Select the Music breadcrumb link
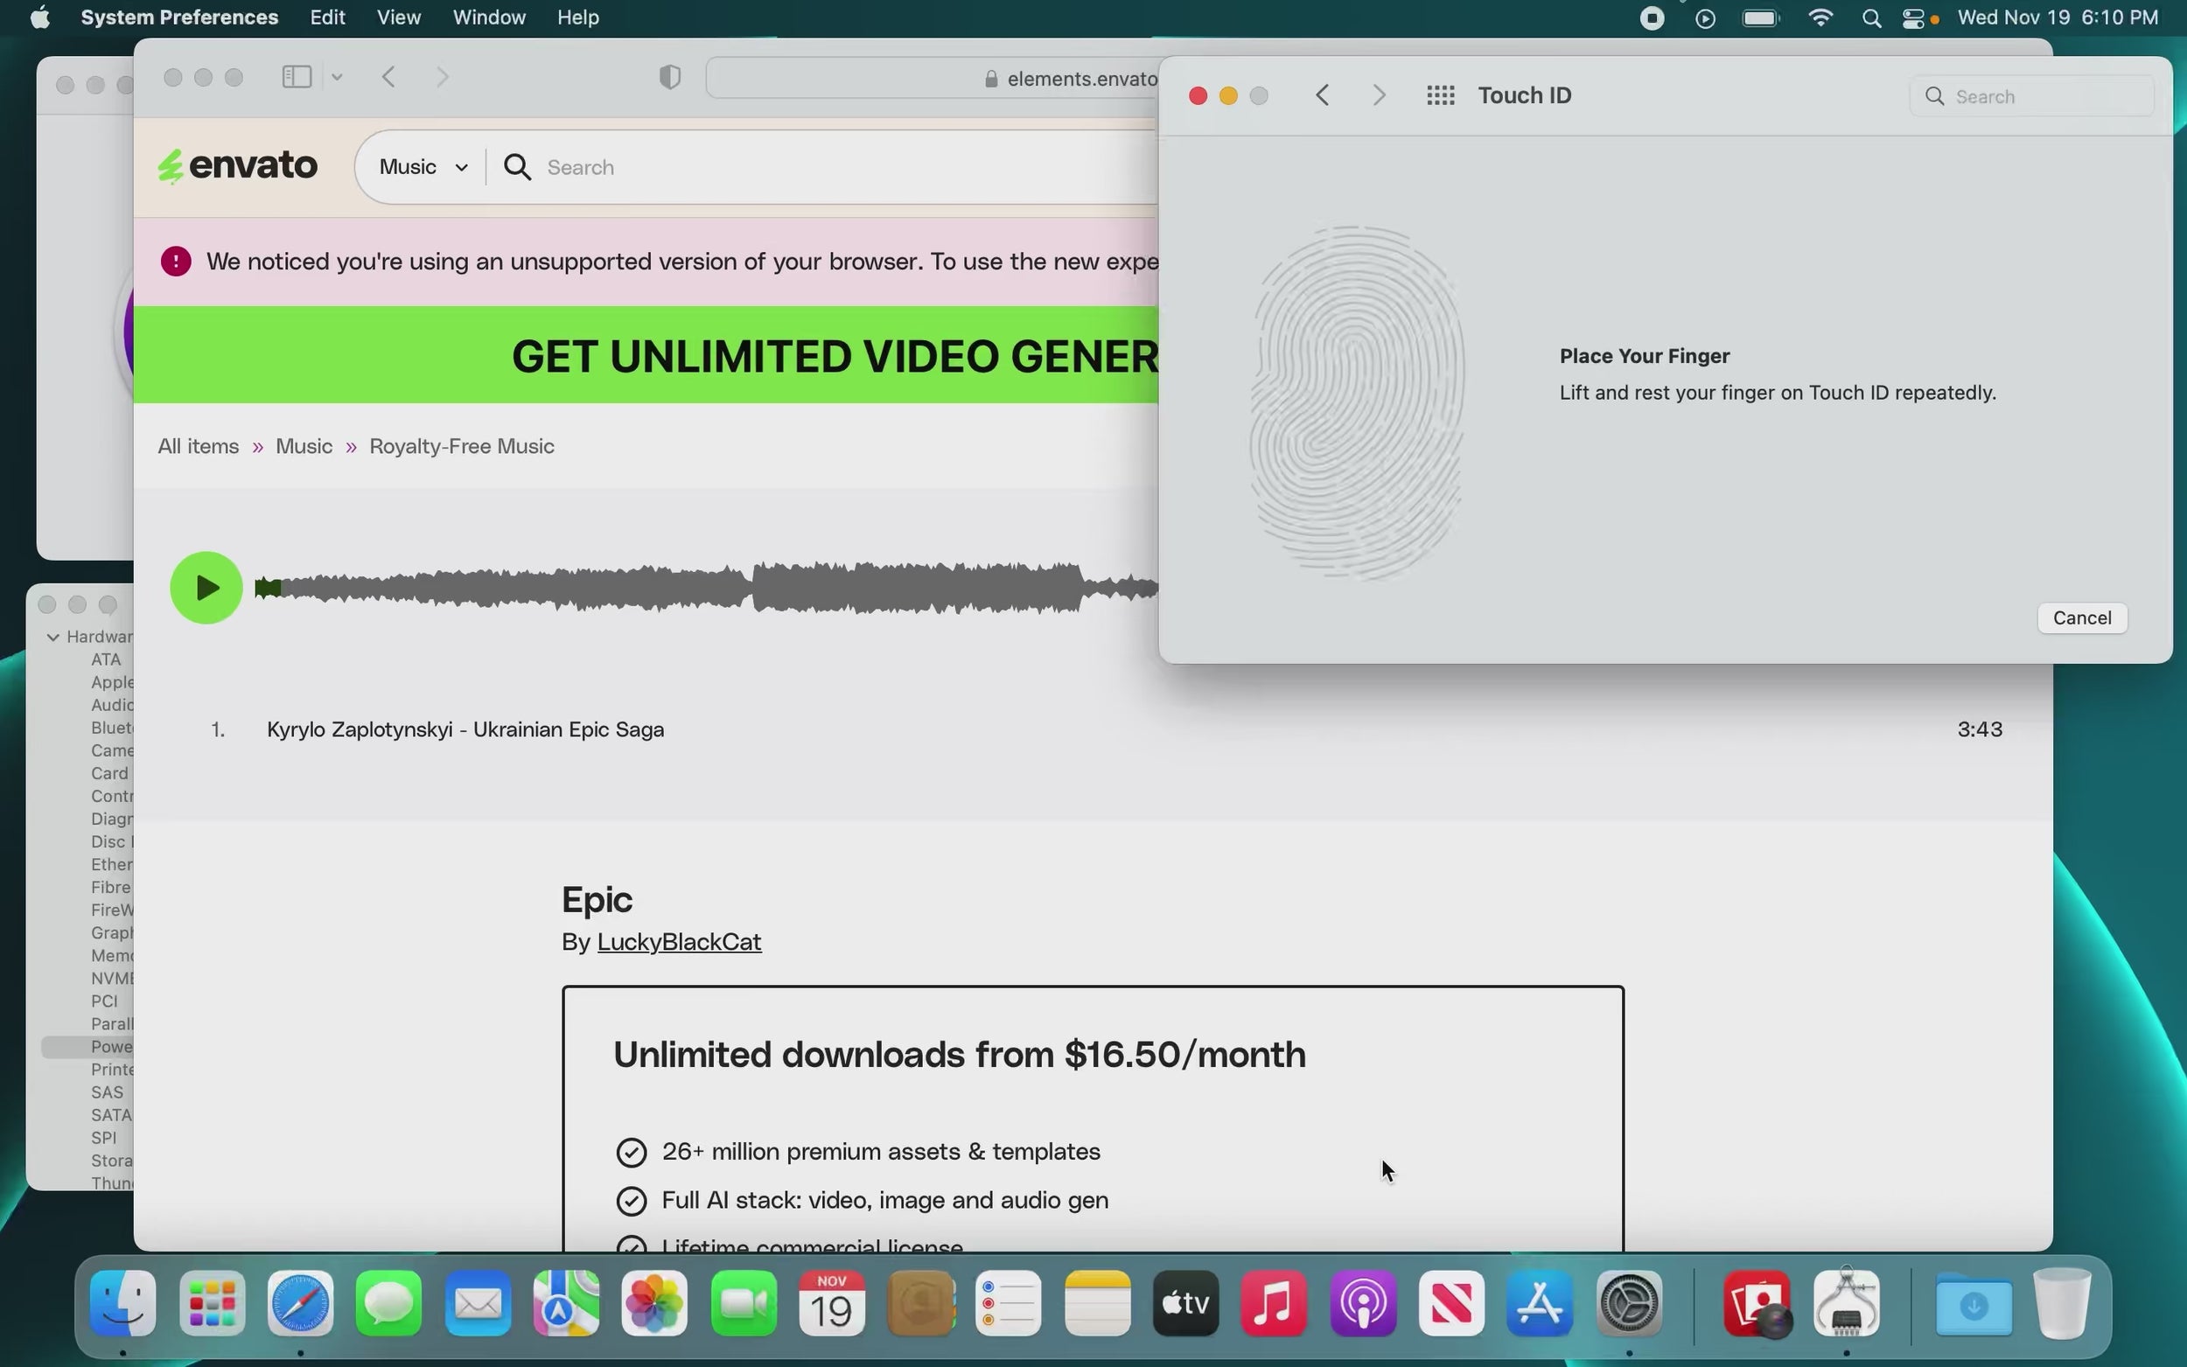Viewport: 2187px width, 1367px height. point(304,447)
